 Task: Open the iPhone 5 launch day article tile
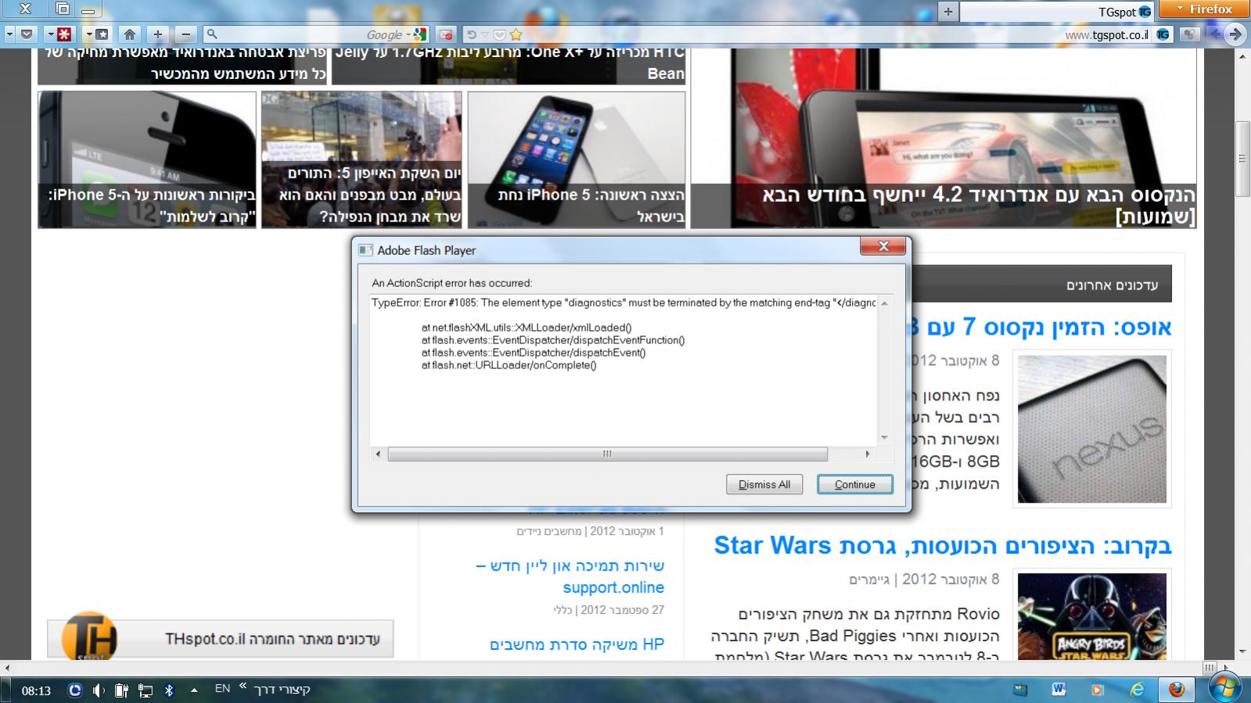click(361, 160)
